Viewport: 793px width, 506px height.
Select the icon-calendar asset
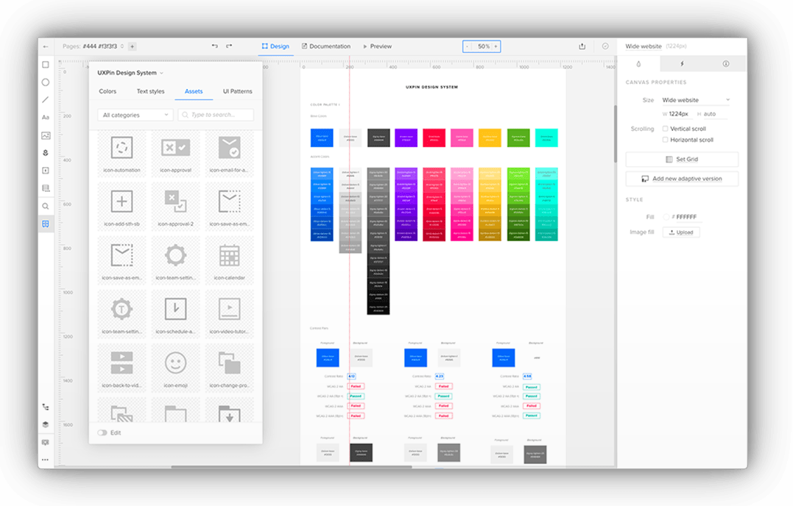pos(228,259)
